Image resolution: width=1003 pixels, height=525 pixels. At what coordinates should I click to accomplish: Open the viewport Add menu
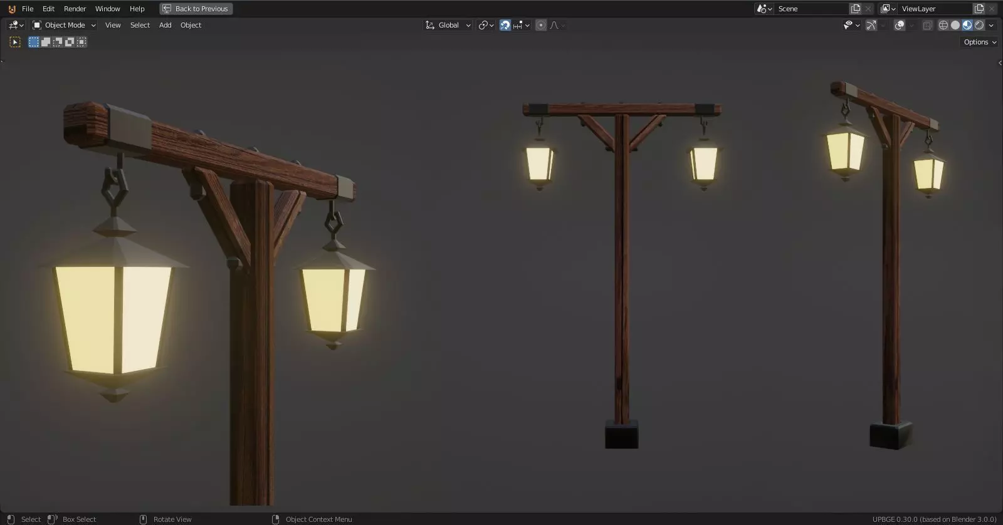coord(165,25)
